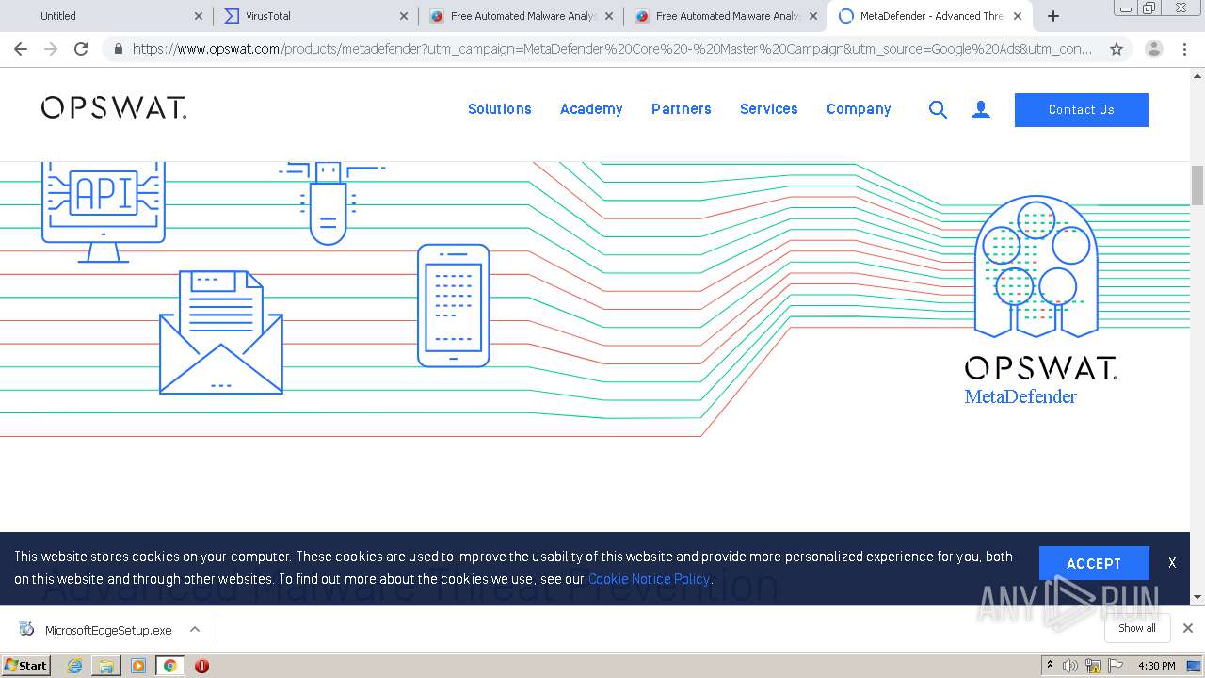
Task: Expand MicrosoftEdgeSetup.exe download options chevron
Action: pos(195,629)
